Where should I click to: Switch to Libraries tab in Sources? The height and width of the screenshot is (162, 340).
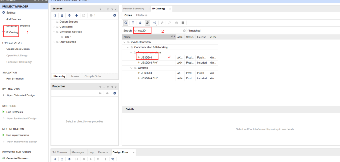pos(74,76)
